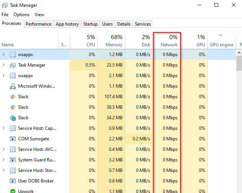This screenshot has height=193, width=242.
Task: Click the System Guard Runtime icon
Action: (13, 160)
